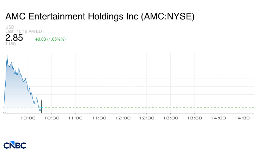Click the 11:30 time axis label
The height and width of the screenshot is (159, 254).
(99, 118)
